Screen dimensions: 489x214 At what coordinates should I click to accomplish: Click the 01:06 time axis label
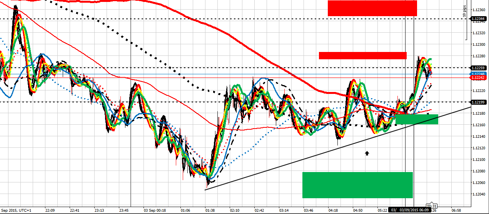[x=185, y=211]
